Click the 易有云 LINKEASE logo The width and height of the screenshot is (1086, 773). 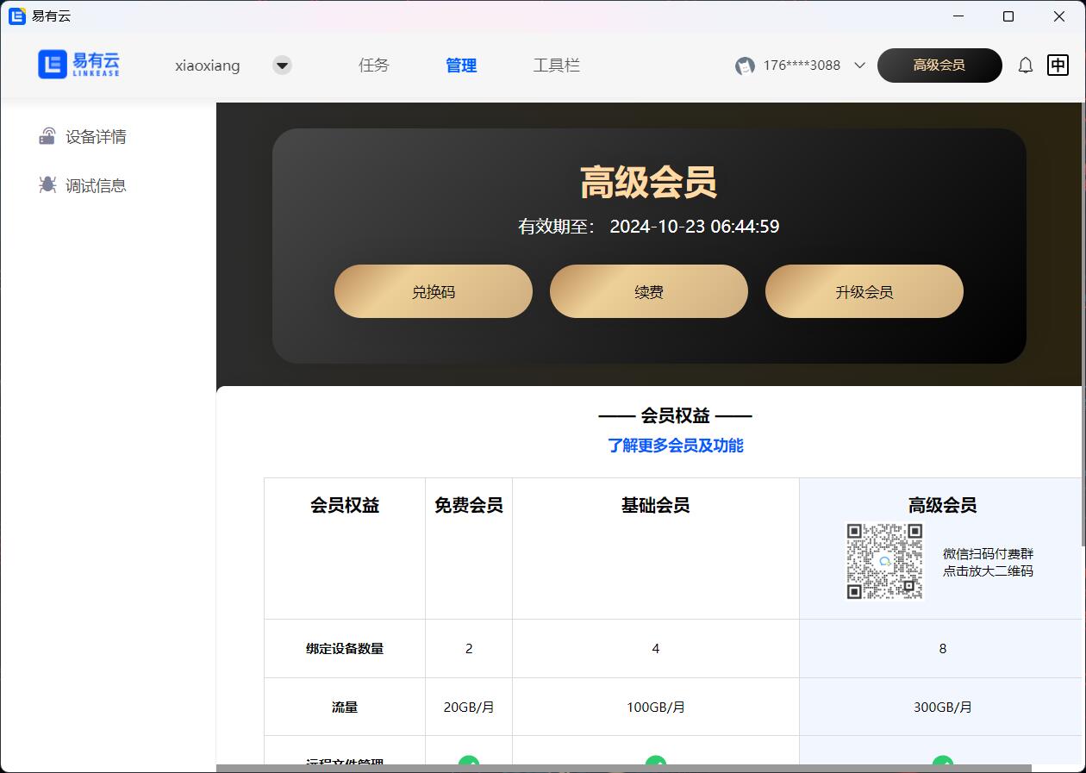(78, 65)
